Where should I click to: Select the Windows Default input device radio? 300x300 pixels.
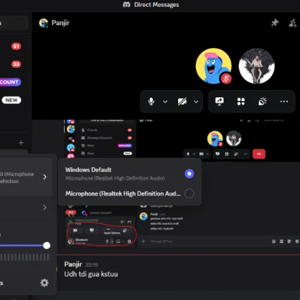[x=189, y=173]
